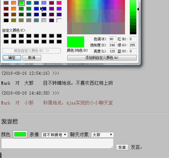Click 添加到自定义颜色 button
The height and width of the screenshot is (158, 169).
point(102,58)
